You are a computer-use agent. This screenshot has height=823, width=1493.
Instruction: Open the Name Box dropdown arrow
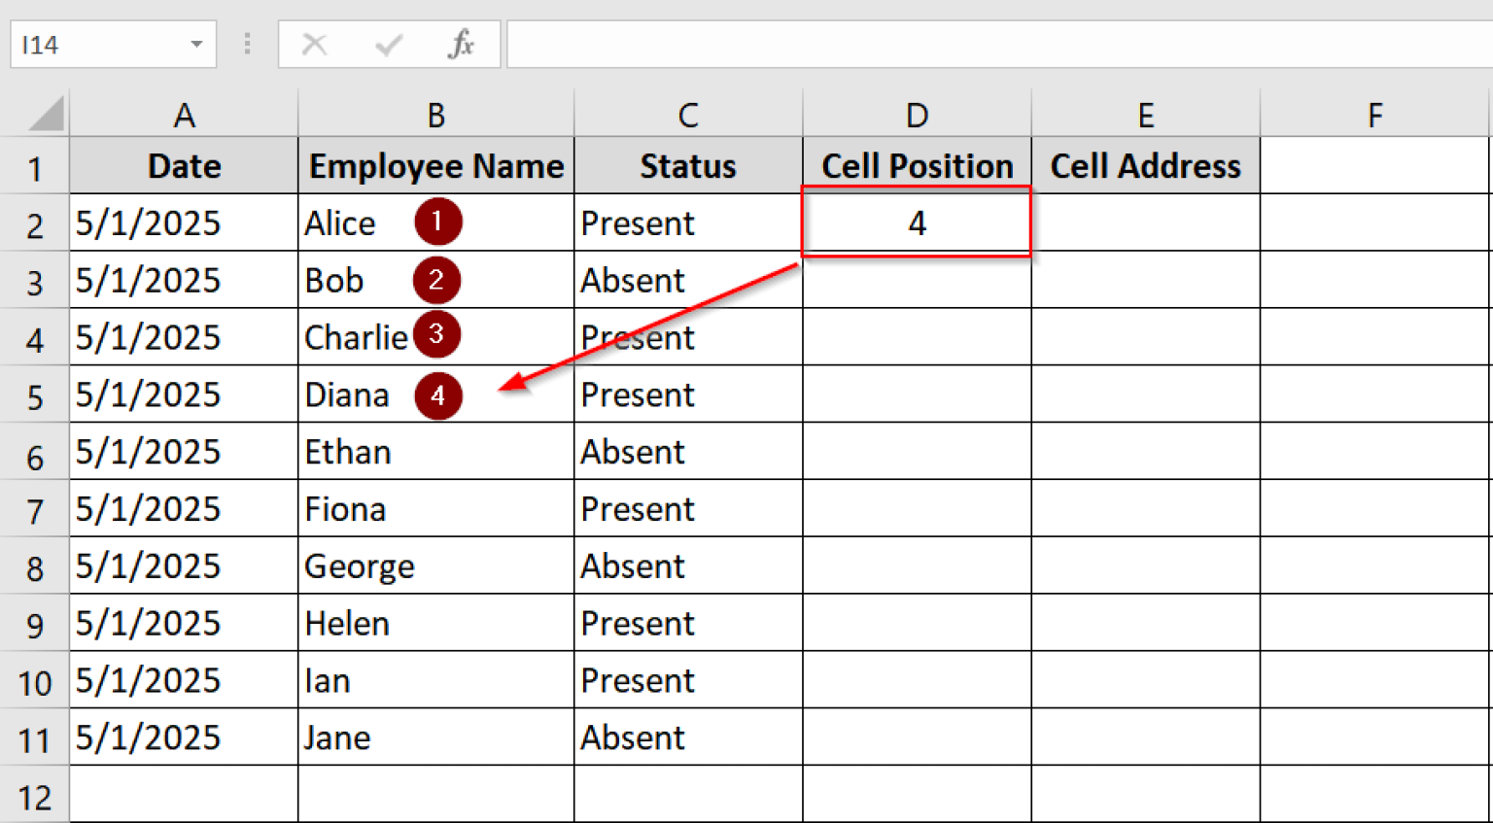click(x=196, y=45)
